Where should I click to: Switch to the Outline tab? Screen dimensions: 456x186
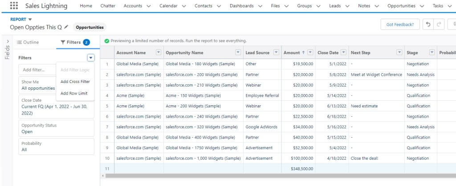pyautogui.click(x=28, y=42)
